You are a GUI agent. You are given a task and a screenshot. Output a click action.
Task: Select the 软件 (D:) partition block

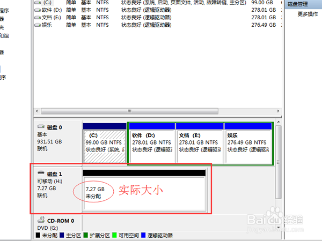tap(152, 143)
